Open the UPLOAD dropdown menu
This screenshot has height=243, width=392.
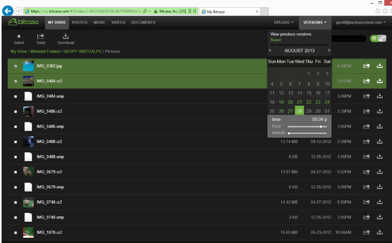click(x=284, y=22)
